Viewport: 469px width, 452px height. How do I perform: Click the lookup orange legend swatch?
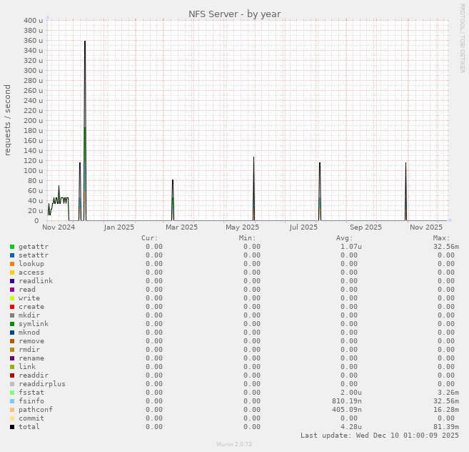[x=12, y=264]
